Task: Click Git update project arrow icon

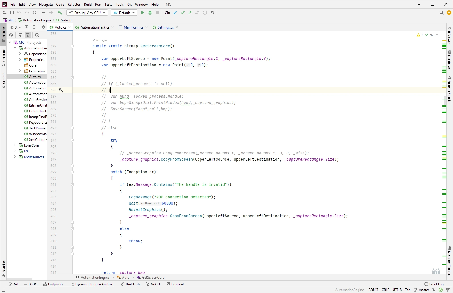Action: [x=175, y=13]
